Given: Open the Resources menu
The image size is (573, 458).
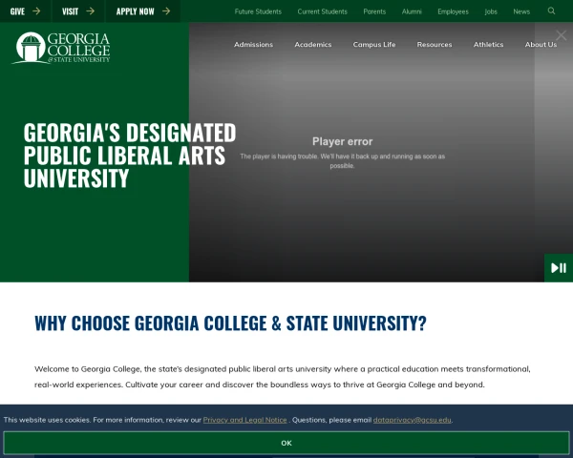Looking at the screenshot, I should (435, 45).
